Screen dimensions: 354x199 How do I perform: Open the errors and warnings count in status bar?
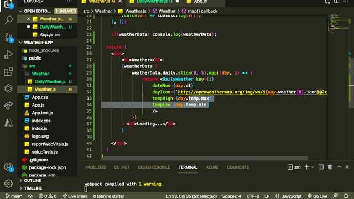click(48, 196)
